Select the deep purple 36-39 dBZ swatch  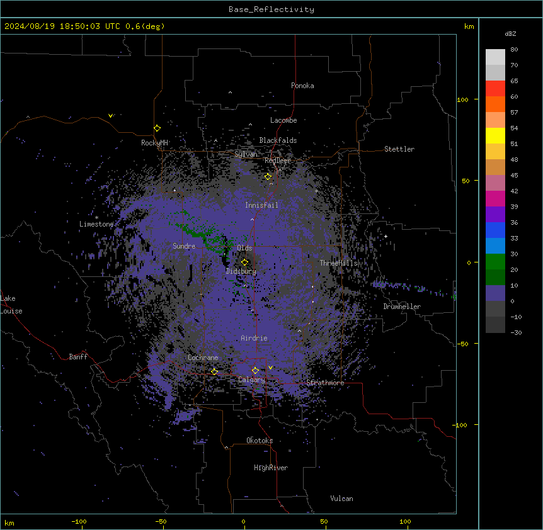(495, 215)
